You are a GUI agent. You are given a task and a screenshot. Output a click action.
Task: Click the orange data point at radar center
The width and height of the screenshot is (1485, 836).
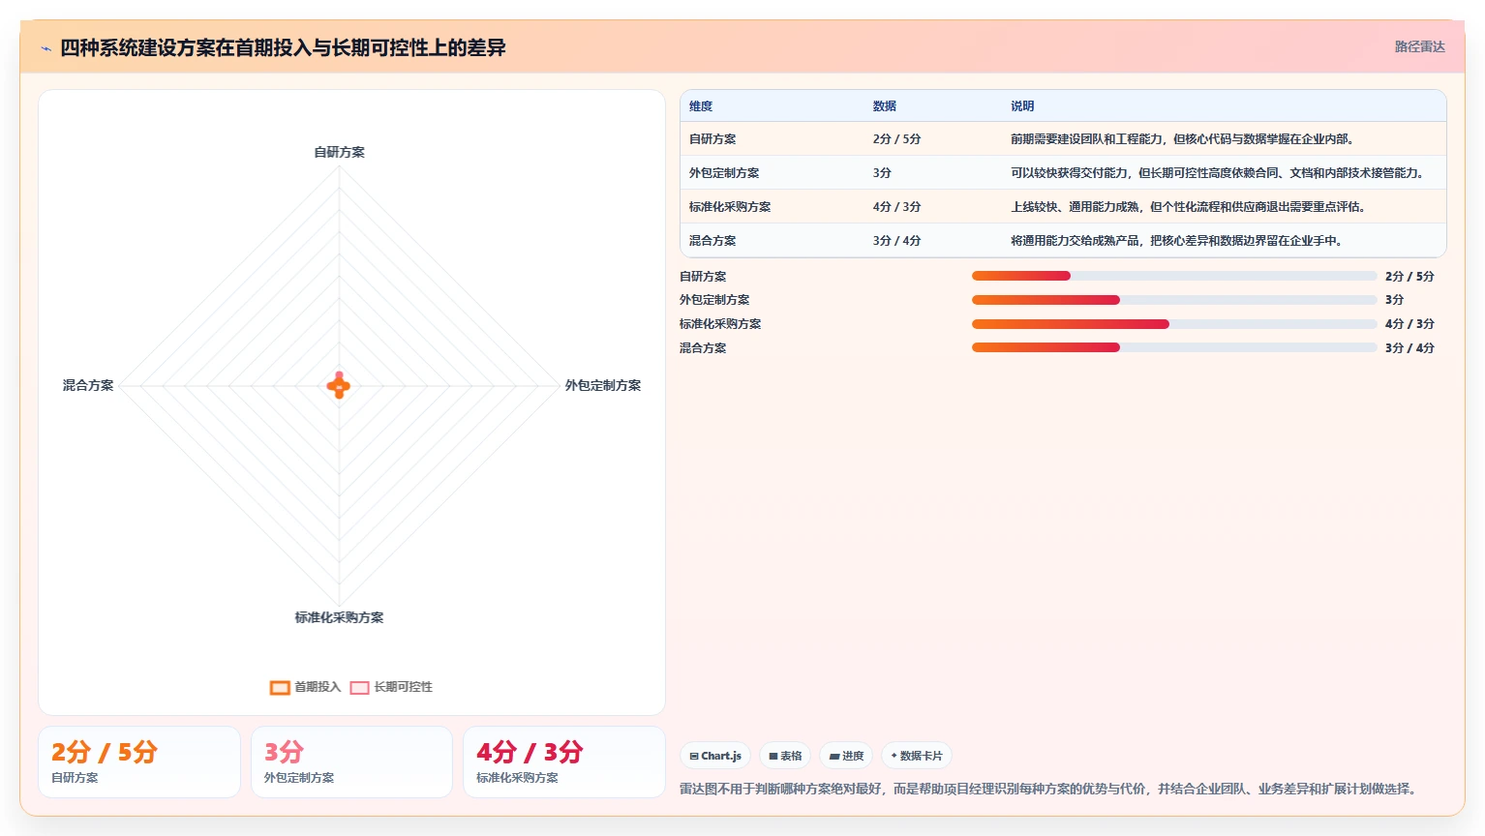point(339,387)
